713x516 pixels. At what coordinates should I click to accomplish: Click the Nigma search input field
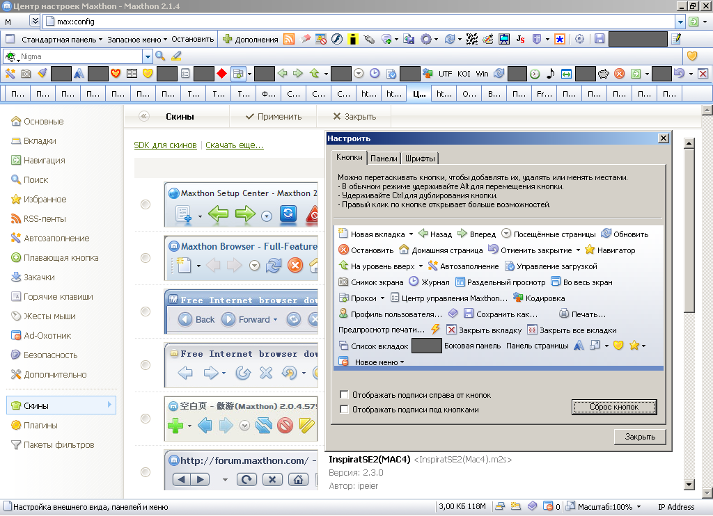click(80, 56)
